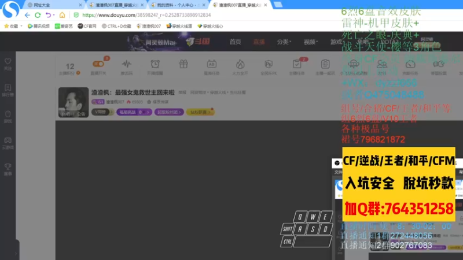
Task: Close the 网址大全 tab
Action: (x=80, y=5)
